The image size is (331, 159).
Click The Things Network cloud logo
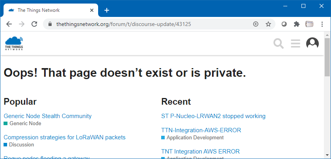pos(14,43)
